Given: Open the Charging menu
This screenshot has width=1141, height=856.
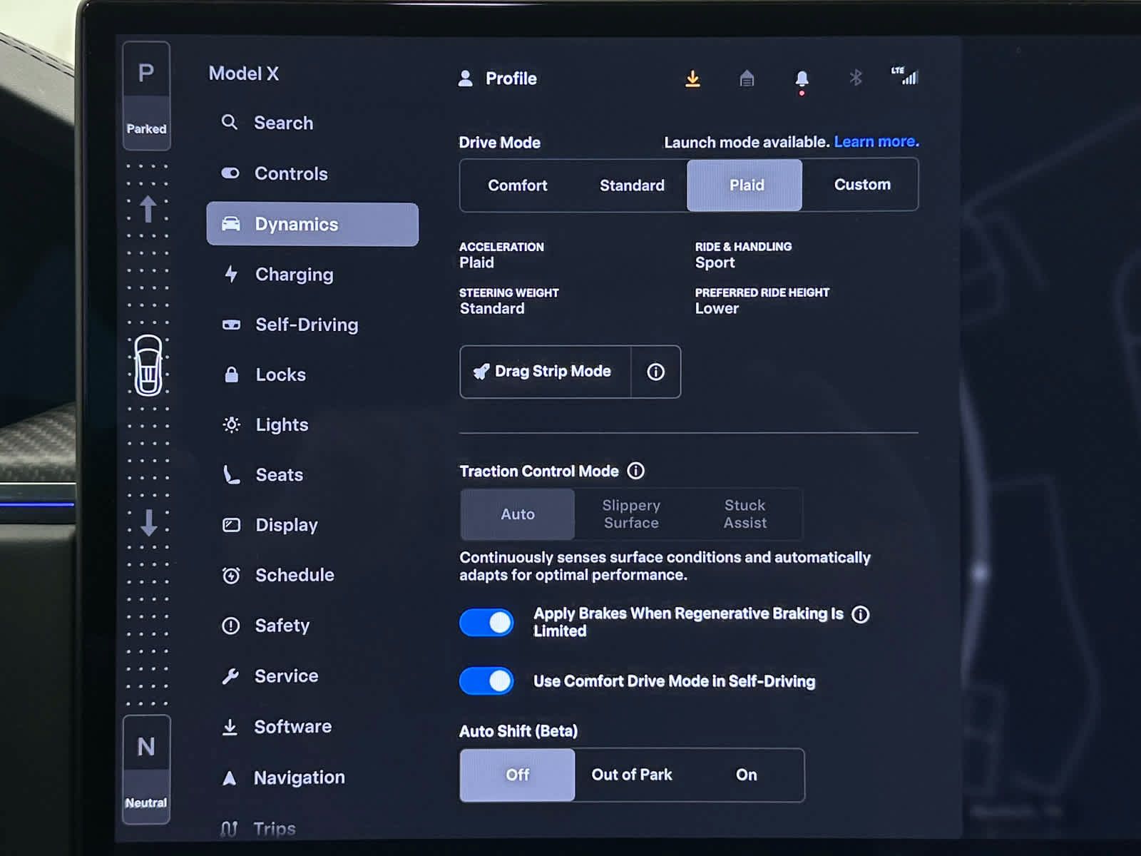Looking at the screenshot, I should coord(312,275).
